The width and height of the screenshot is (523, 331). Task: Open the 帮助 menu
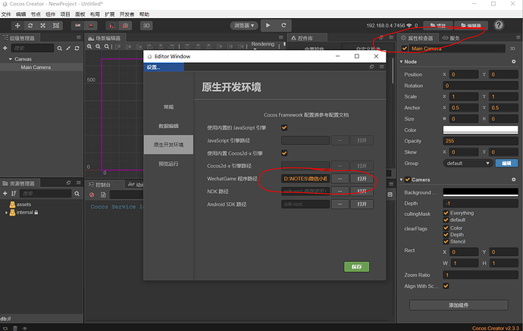point(144,14)
